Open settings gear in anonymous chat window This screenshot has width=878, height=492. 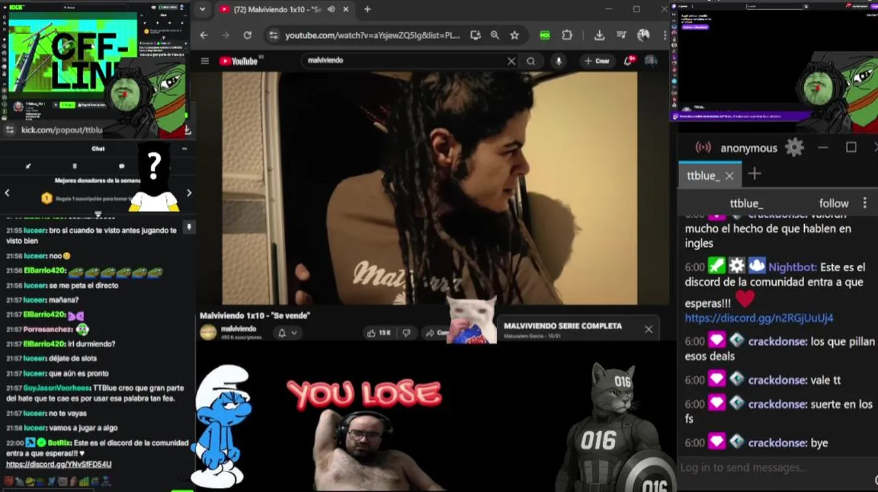point(794,148)
